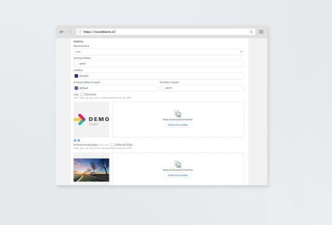Click the sunset login background thumbnail
Viewport: 332px width, 225px height.
click(x=91, y=170)
